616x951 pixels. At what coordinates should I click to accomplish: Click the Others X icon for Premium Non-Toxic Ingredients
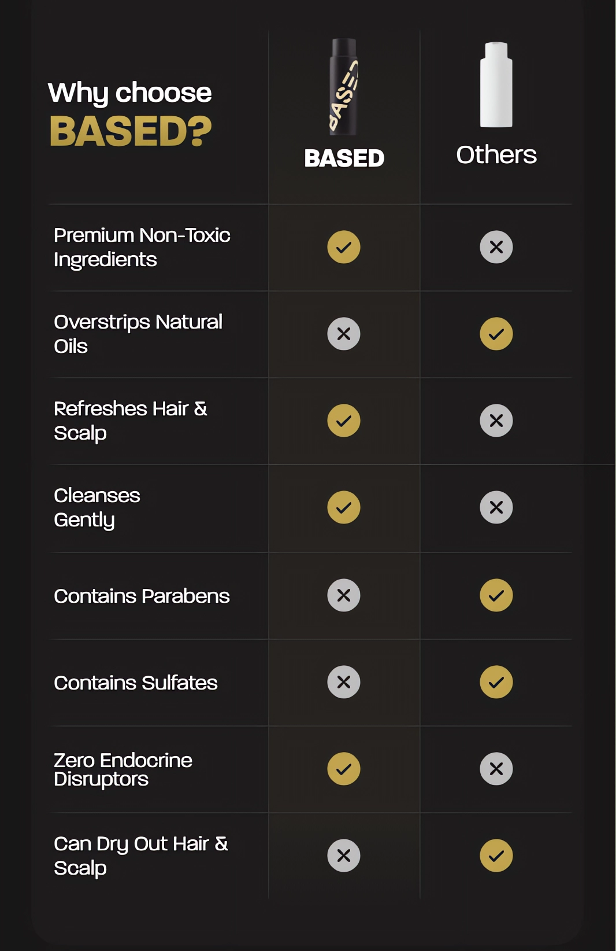[496, 247]
